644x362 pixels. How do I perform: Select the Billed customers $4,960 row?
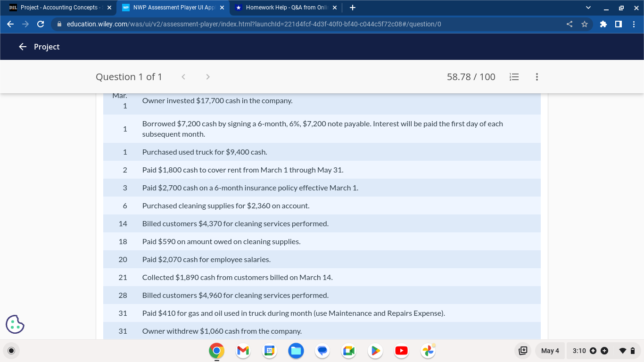pyautogui.click(x=322, y=296)
